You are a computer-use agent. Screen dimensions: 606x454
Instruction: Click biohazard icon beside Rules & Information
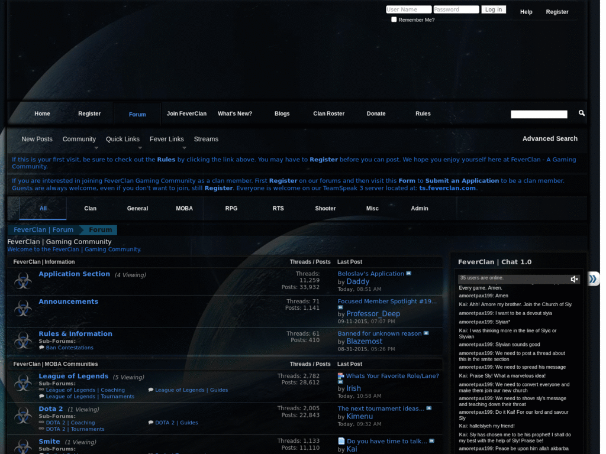(23, 340)
